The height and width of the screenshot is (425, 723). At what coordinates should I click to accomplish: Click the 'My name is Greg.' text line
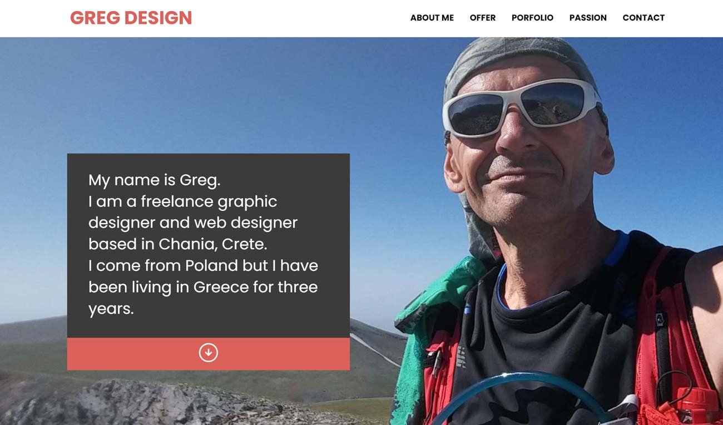click(x=155, y=180)
